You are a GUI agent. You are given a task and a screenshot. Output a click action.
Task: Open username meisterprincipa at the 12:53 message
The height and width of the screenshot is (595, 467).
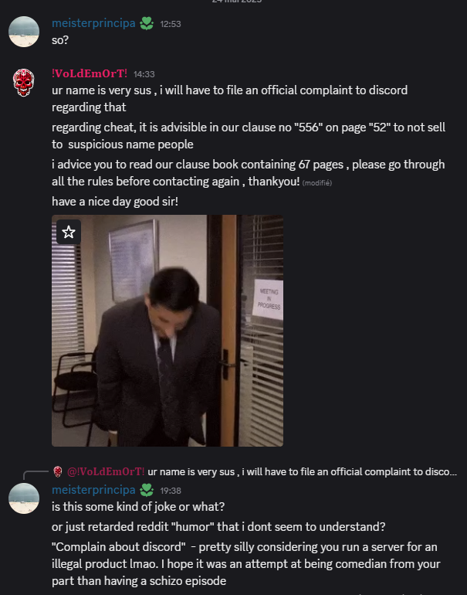(x=93, y=23)
